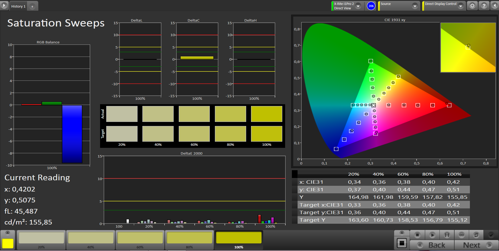Open settings with the gear icon
499x251 pixels.
472,6
